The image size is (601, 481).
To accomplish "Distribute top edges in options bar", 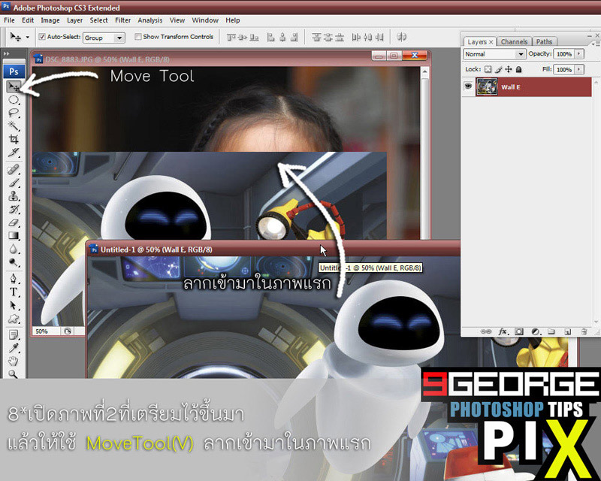I will point(316,38).
